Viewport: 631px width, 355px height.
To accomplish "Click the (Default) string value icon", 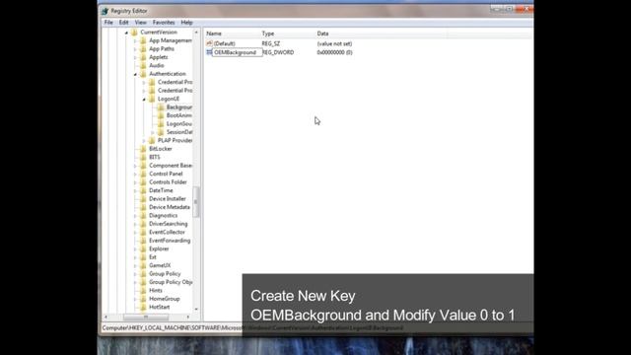I will click(x=209, y=43).
